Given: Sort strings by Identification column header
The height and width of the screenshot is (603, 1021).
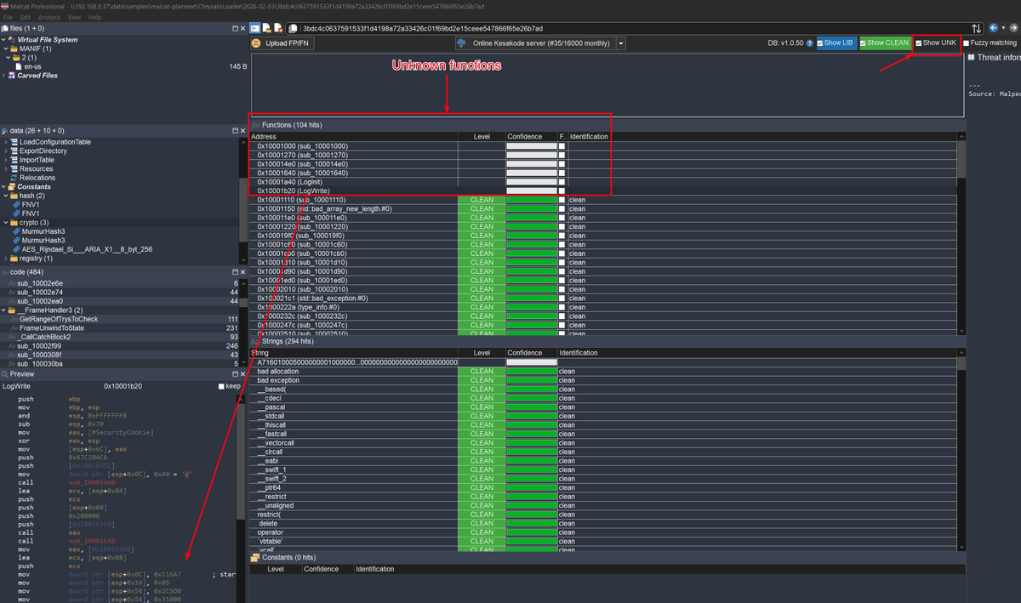Looking at the screenshot, I should click(757, 353).
